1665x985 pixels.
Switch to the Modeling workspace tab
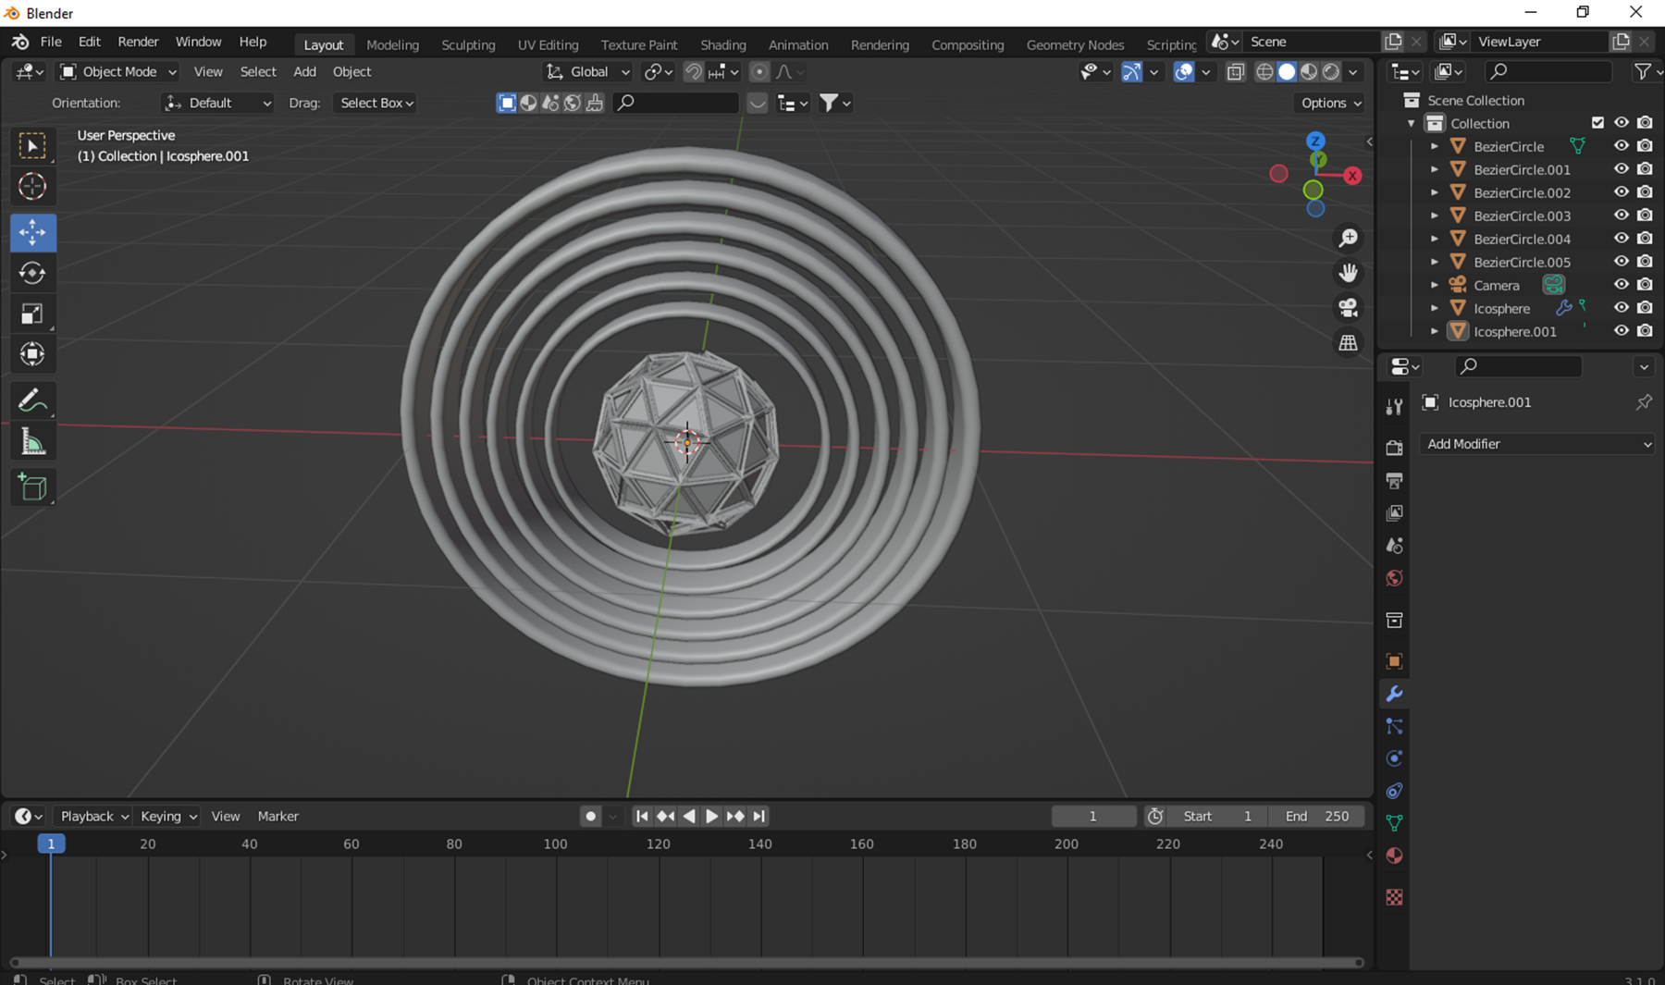(x=392, y=44)
